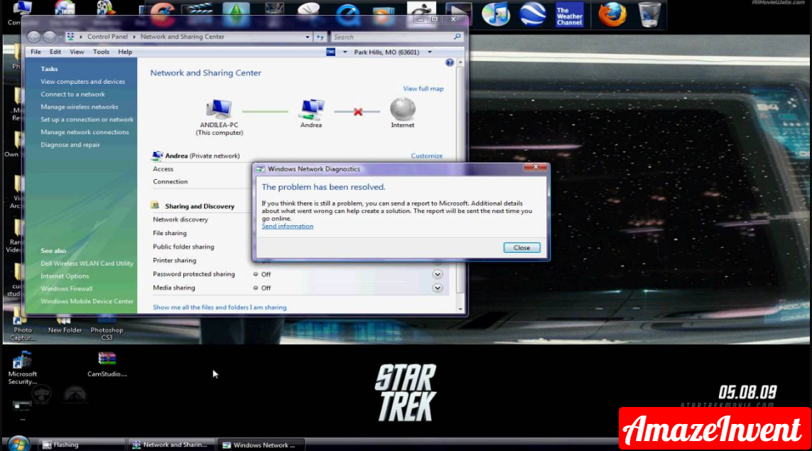
Task: Click the TWC weather toolbar icon
Action: tap(331, 52)
